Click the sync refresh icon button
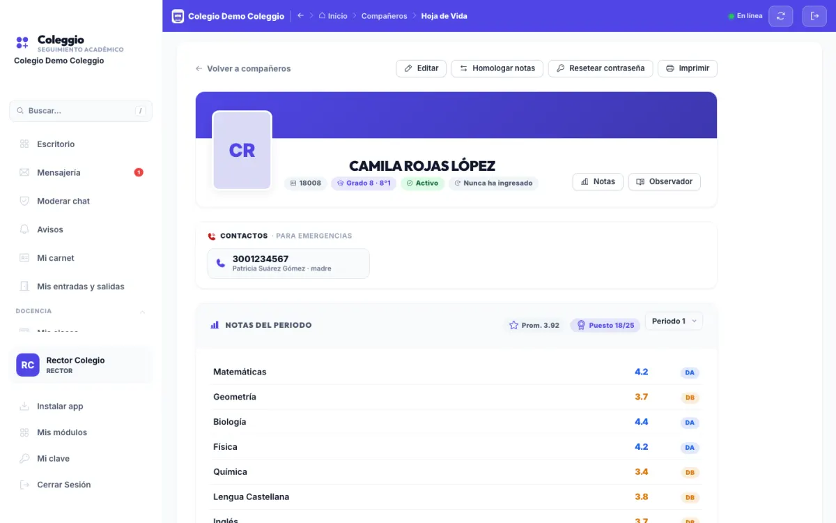The width and height of the screenshot is (836, 523). coord(781,16)
